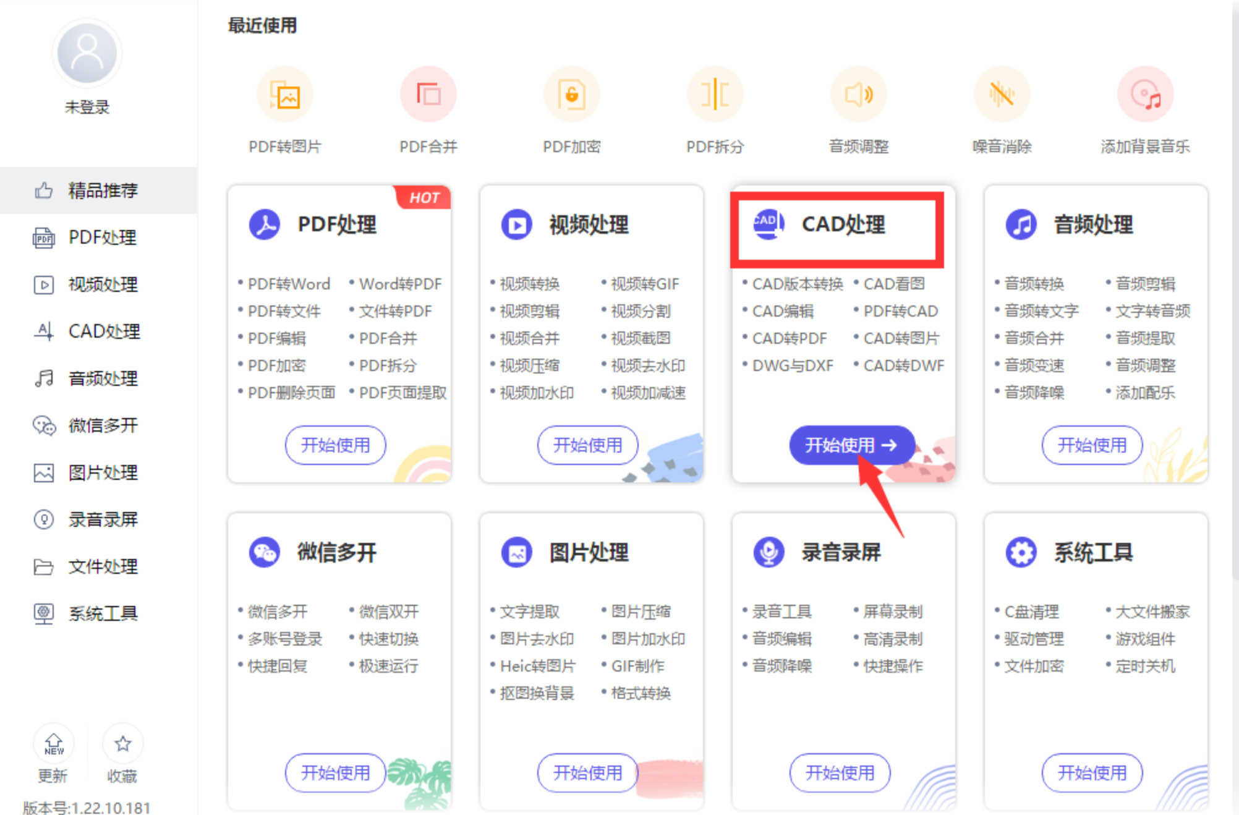
Task: Open the PDF转Word feature link
Action: point(289,284)
